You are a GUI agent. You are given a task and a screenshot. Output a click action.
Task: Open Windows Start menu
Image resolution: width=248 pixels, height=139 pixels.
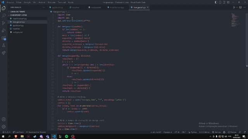pos(3,136)
